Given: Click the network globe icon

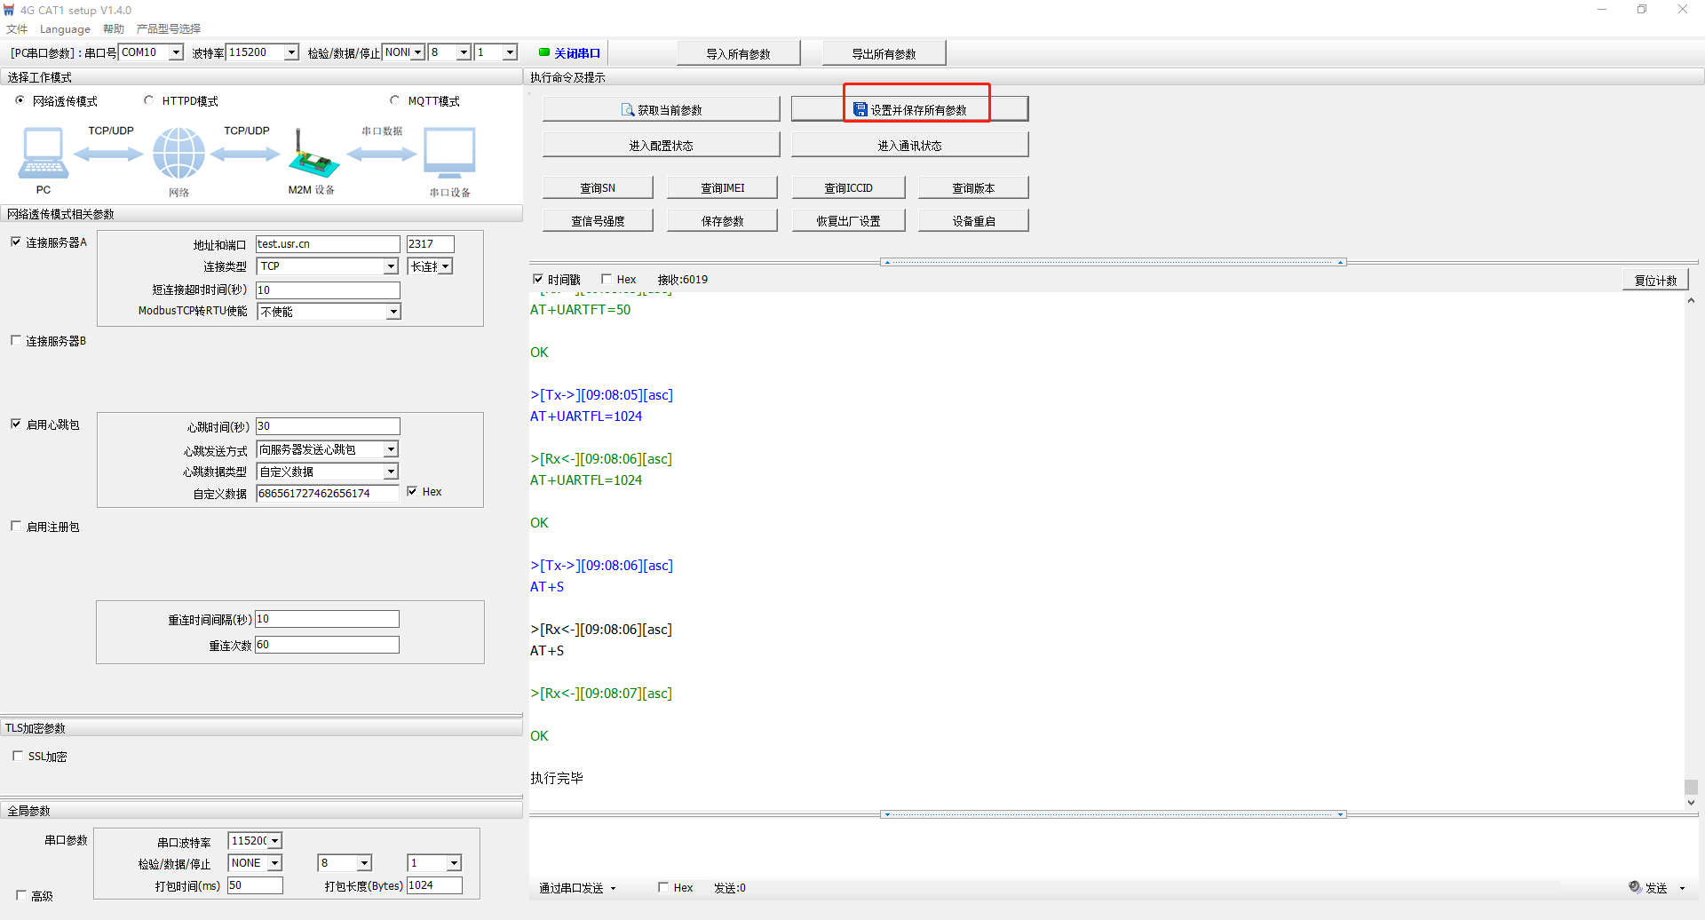Looking at the screenshot, I should point(178,153).
